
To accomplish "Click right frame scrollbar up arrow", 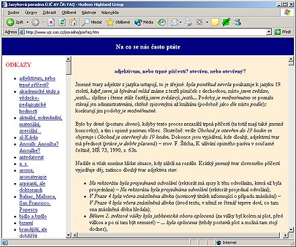I will 291,59.
